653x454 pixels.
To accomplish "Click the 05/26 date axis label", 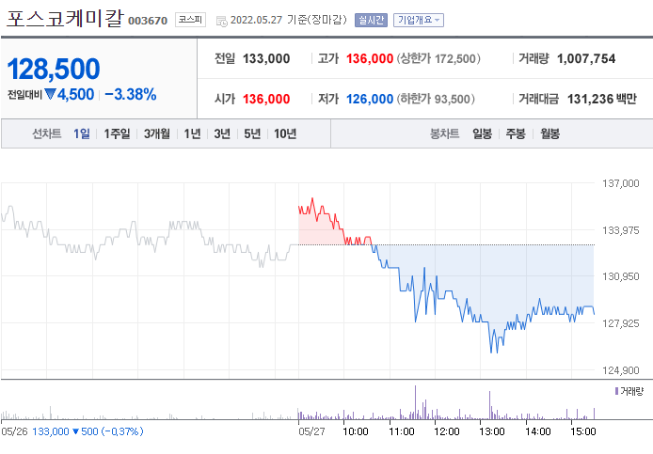I will (14, 431).
